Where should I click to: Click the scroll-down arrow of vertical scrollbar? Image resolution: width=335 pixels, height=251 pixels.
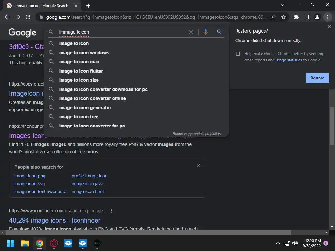[332, 227]
